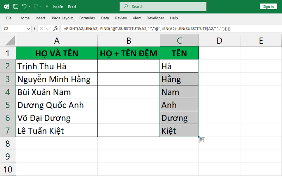The height and width of the screenshot is (176, 282).
Task: Click the Excel app icon in title bar
Action: click(x=6, y=7)
